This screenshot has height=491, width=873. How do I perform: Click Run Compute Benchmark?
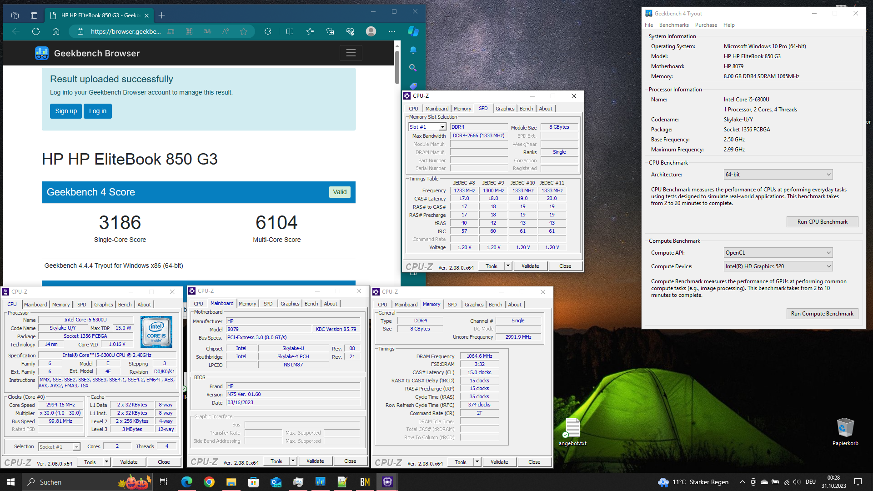click(x=822, y=314)
